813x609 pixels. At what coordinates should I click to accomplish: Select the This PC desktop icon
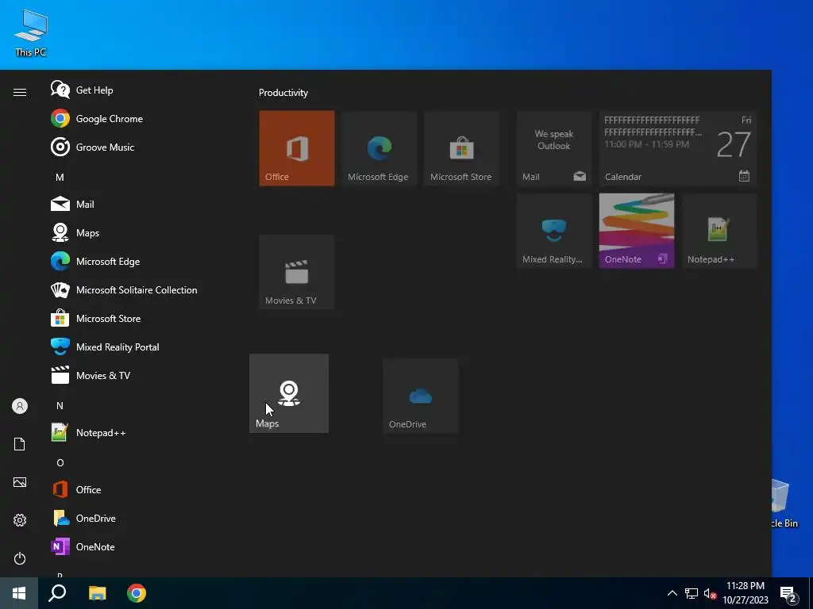31,33
